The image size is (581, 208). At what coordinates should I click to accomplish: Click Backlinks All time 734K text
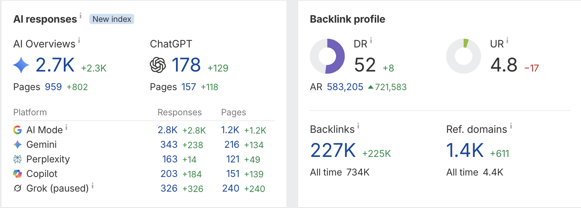340,172
